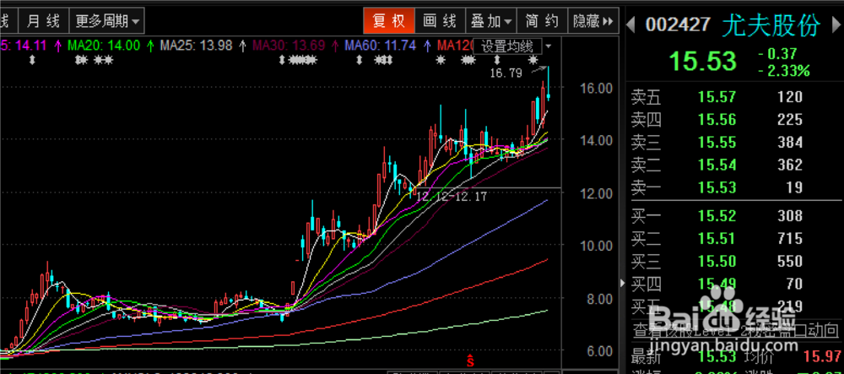844x374 pixels.
Task: Click the white up arrow after MA25 value
Action: [243, 46]
